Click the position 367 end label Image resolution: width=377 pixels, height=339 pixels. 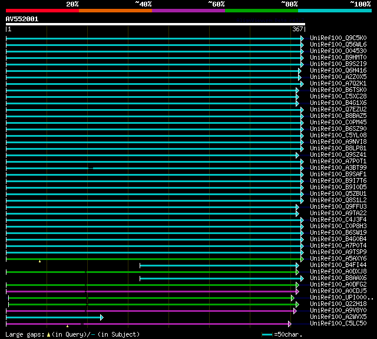(x=297, y=29)
